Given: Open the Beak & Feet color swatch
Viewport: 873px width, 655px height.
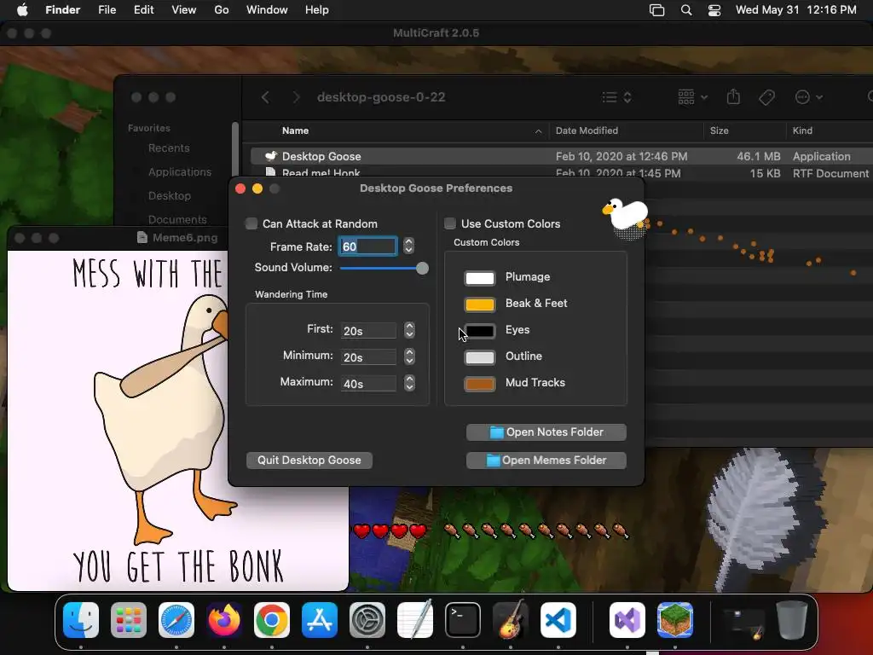Looking at the screenshot, I should pos(479,304).
